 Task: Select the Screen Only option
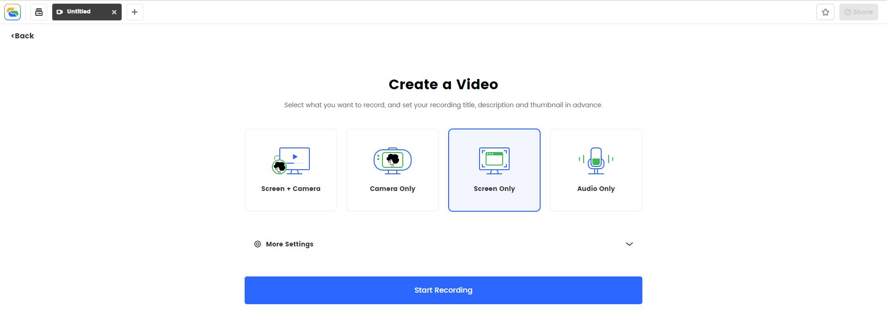(494, 170)
